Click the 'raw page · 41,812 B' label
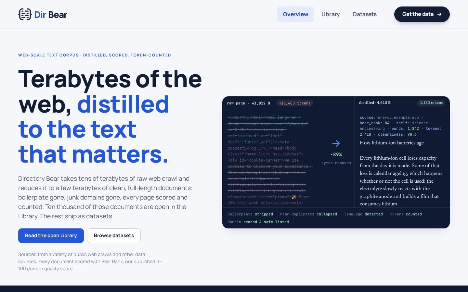468x292 pixels. (248, 103)
